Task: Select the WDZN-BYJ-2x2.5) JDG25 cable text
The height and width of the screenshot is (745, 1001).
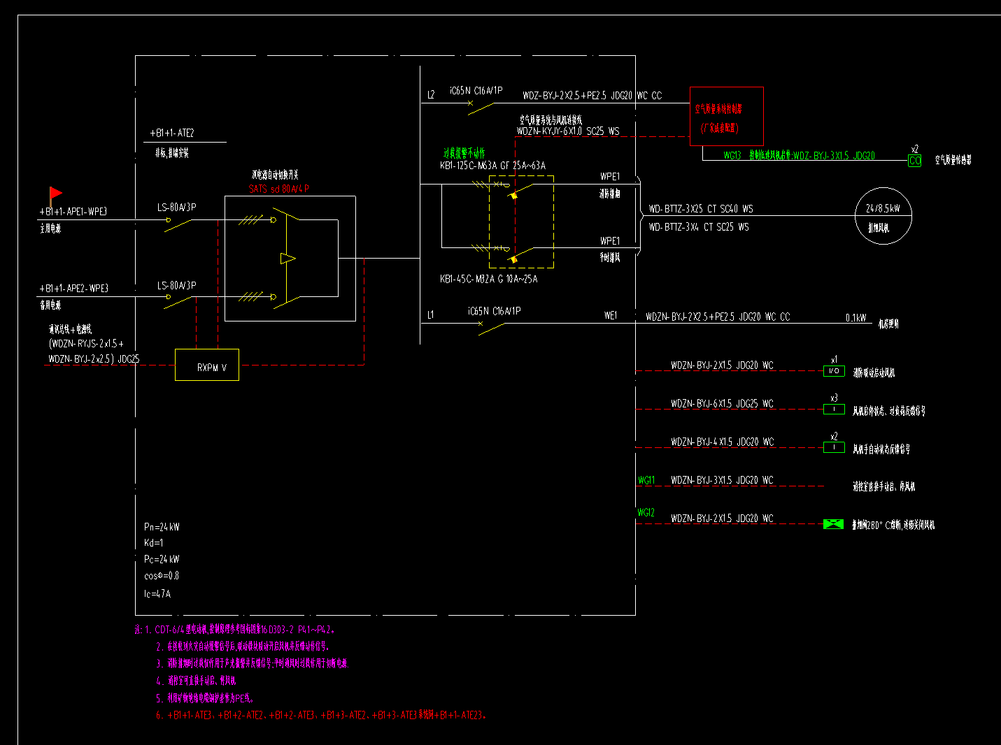Action: [94, 359]
